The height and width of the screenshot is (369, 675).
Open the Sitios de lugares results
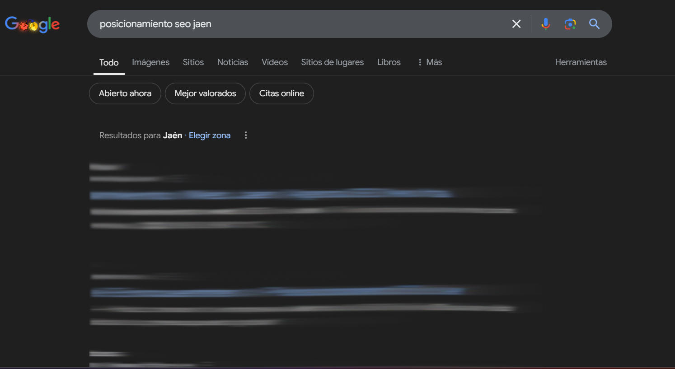[333, 62]
